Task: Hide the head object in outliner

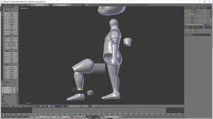Action: pyautogui.click(x=205, y=18)
